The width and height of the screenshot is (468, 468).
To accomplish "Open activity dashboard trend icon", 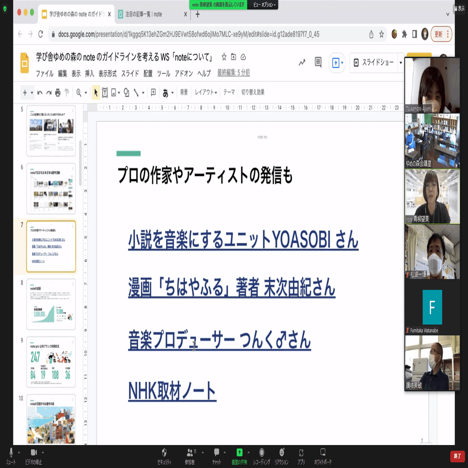I will tap(302, 62).
